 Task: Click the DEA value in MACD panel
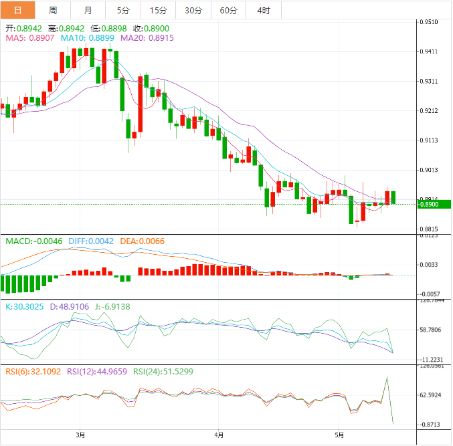(142, 241)
